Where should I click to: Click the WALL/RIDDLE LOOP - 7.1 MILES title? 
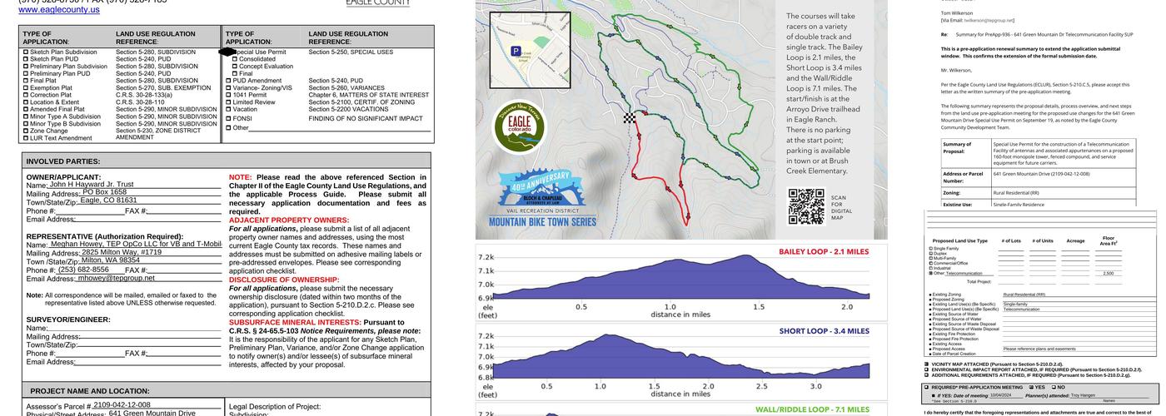click(x=812, y=409)
